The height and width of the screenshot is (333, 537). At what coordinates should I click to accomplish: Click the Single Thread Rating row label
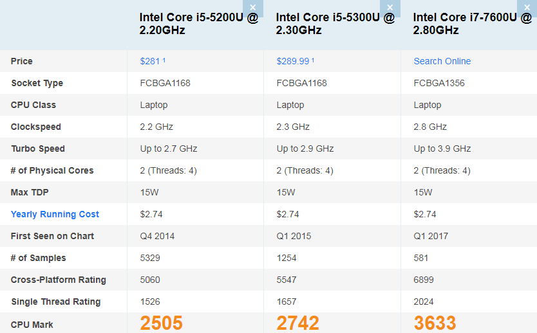[55, 301]
